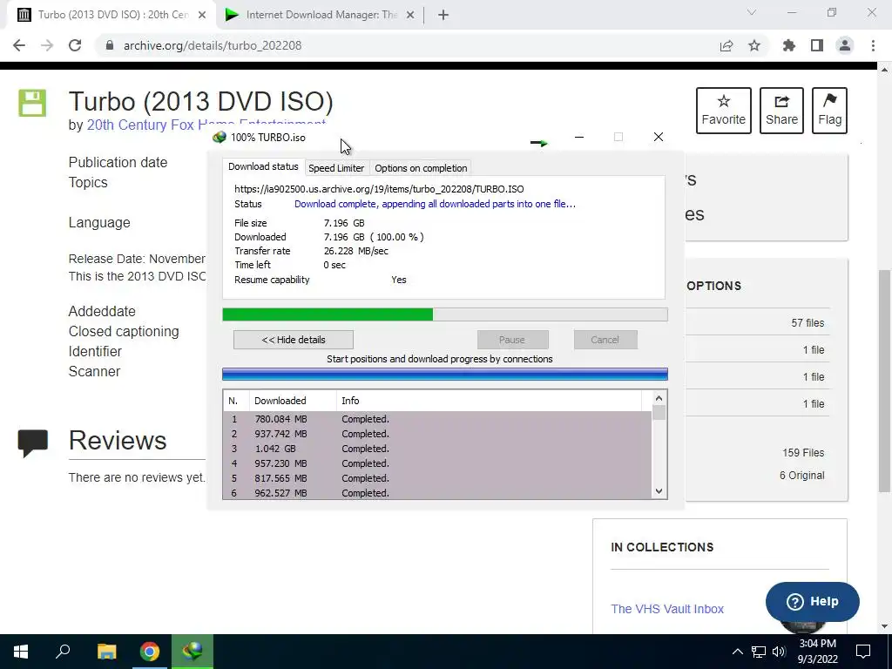Screen dimensions: 892x669
Task: Click the Hide details button
Action: tap(294, 340)
